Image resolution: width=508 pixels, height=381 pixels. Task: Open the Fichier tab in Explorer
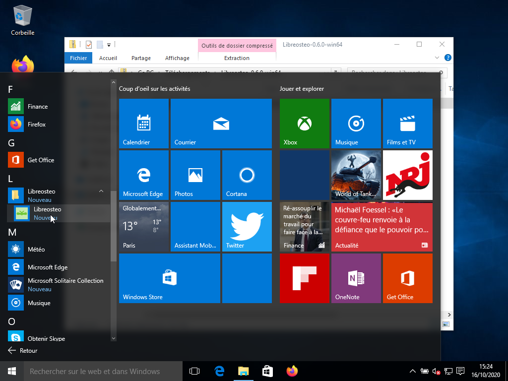coord(78,58)
